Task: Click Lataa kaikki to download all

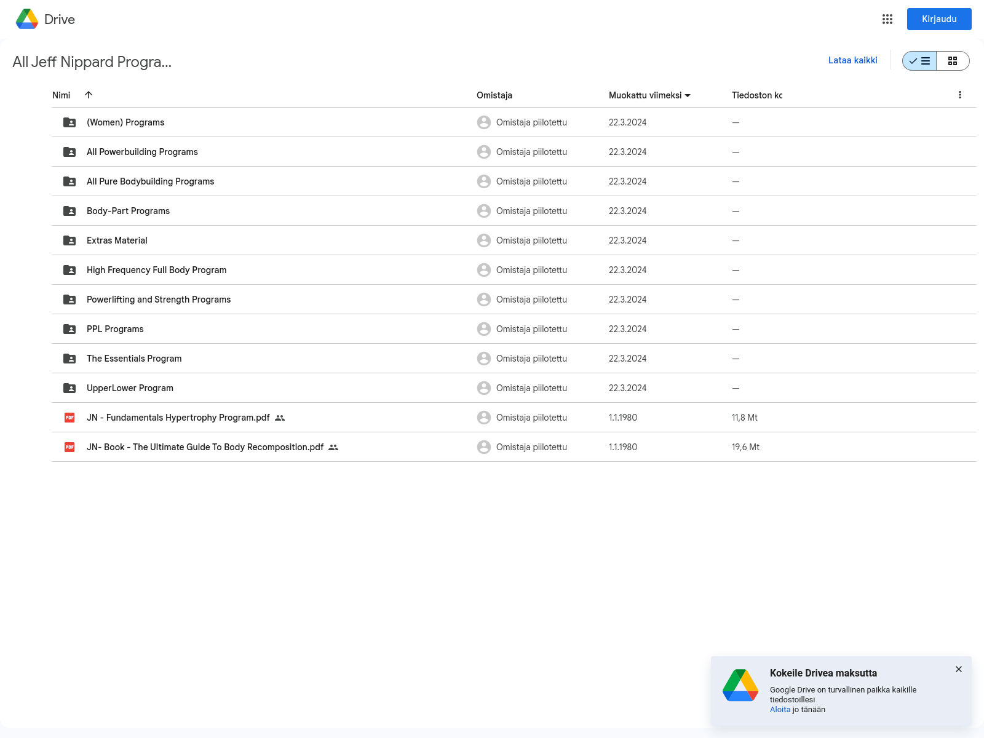Action: coord(852,60)
